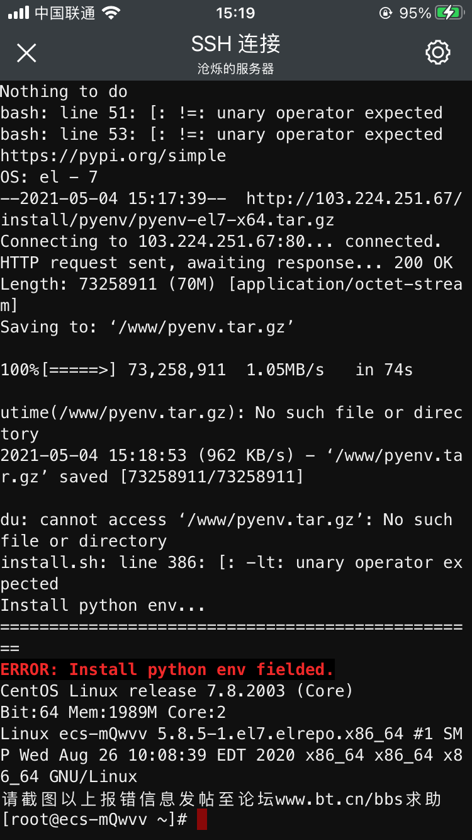This screenshot has width=472, height=840.
Task: Open settings via the gear icon
Action: coord(438,52)
